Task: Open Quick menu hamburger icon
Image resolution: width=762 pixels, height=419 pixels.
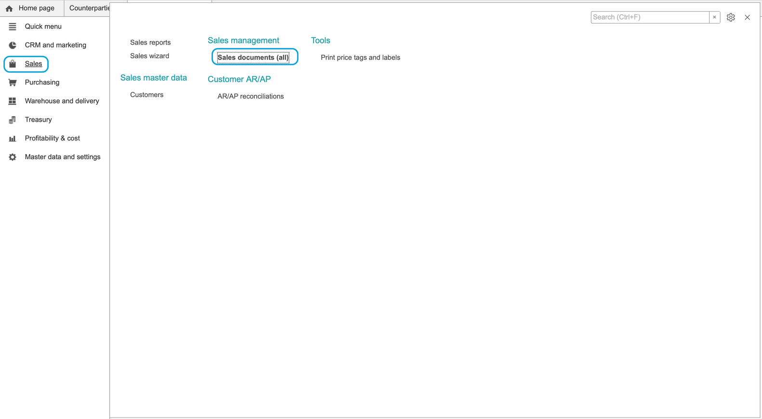Action: (13, 26)
